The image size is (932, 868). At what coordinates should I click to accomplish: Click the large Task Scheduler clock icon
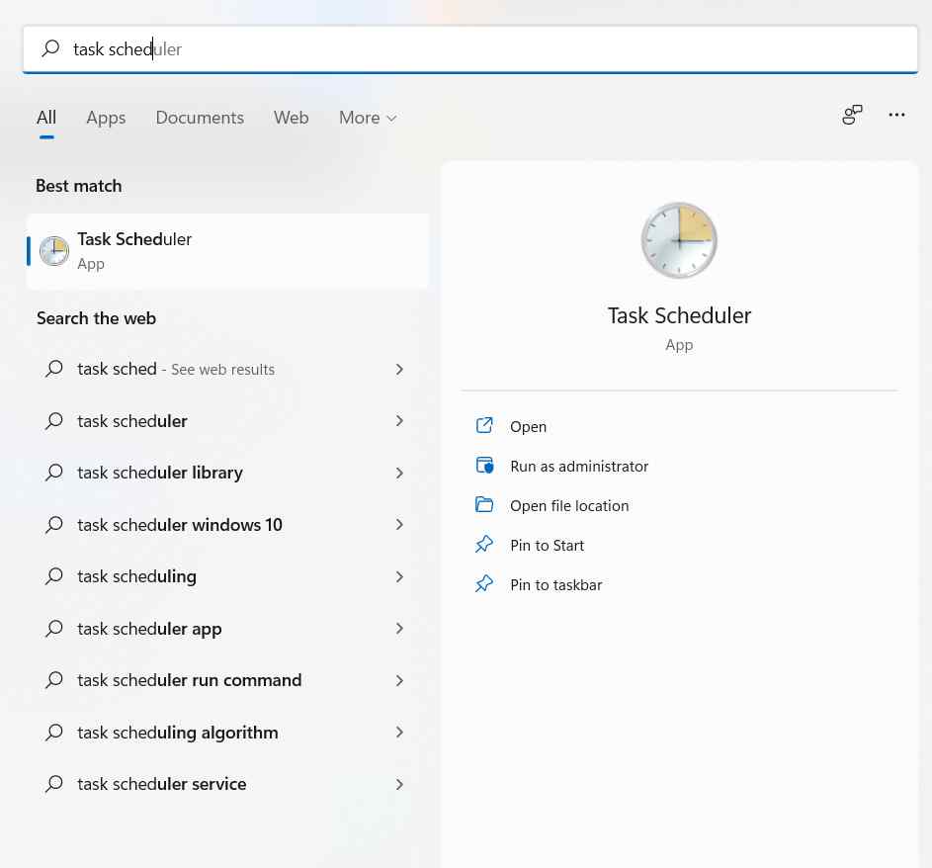tap(679, 240)
